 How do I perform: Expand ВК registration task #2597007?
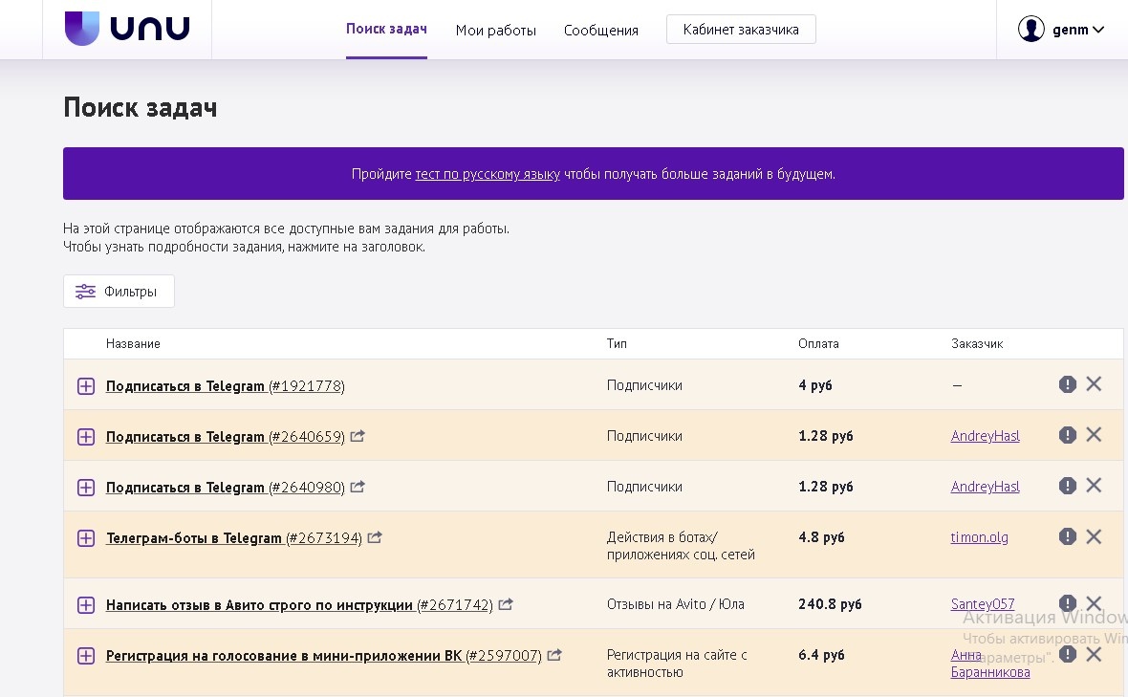pos(86,656)
